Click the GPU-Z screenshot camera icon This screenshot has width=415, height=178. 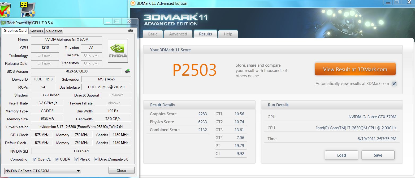pyautogui.click(x=131, y=31)
